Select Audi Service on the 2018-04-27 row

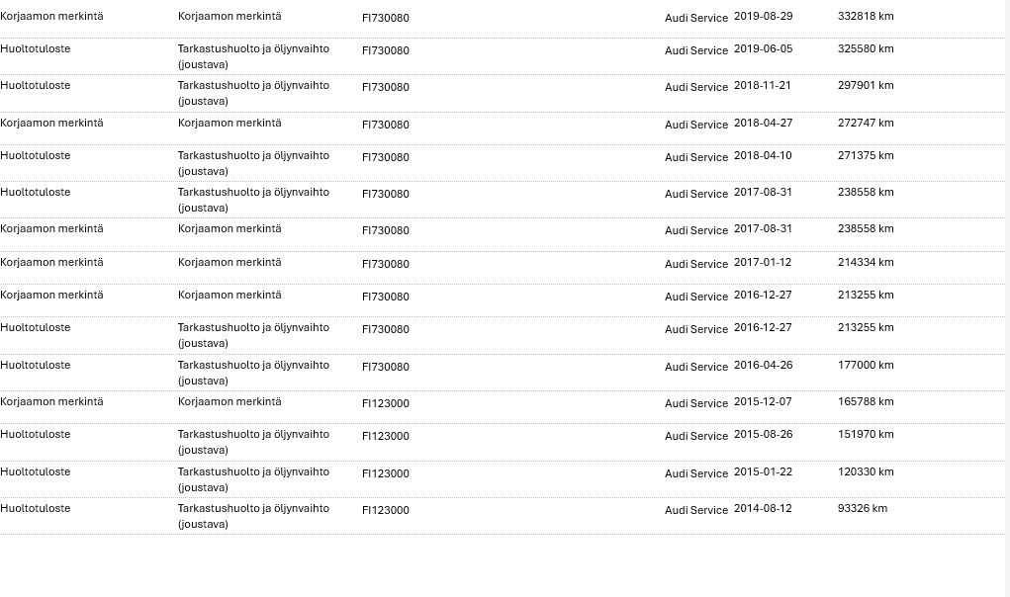point(695,125)
